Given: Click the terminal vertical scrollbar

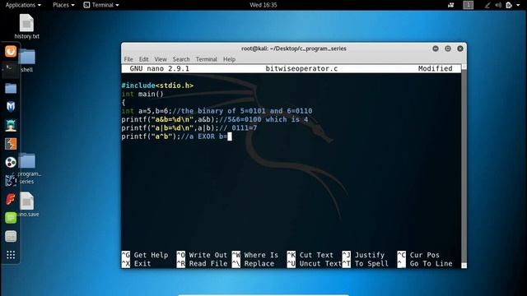Looking at the screenshot, I should point(464,166).
